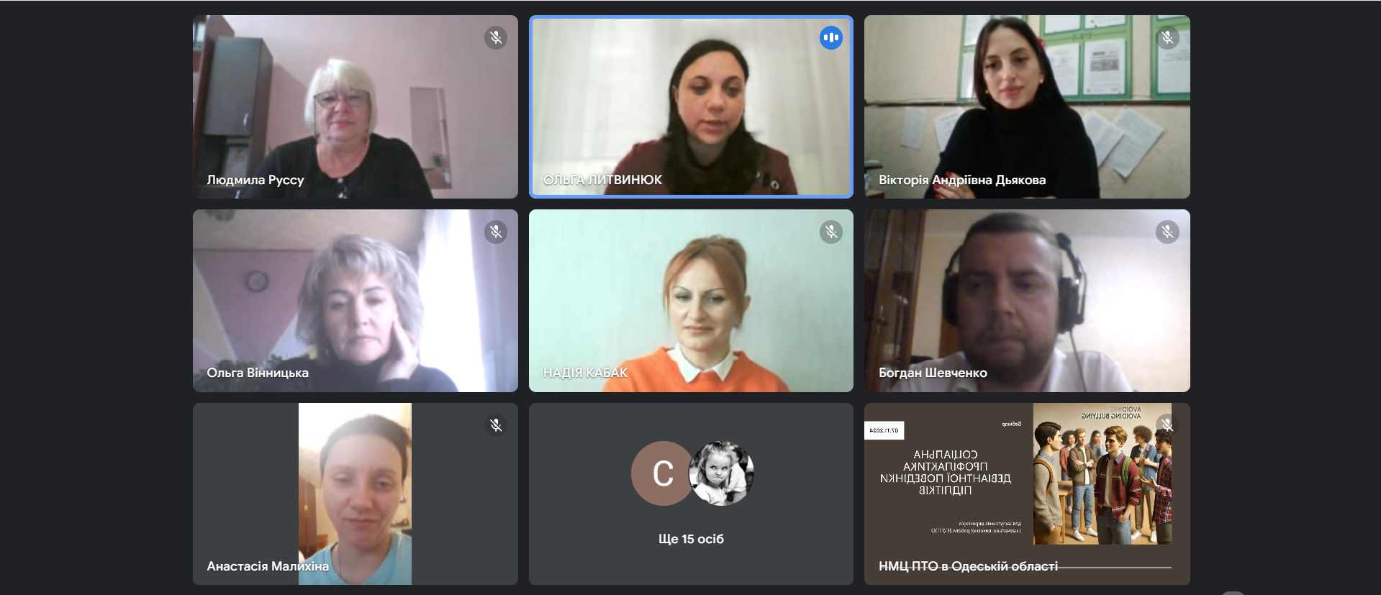The image size is (1381, 595).
Task: Select Людмила Руссу video tile
Action: point(356,106)
